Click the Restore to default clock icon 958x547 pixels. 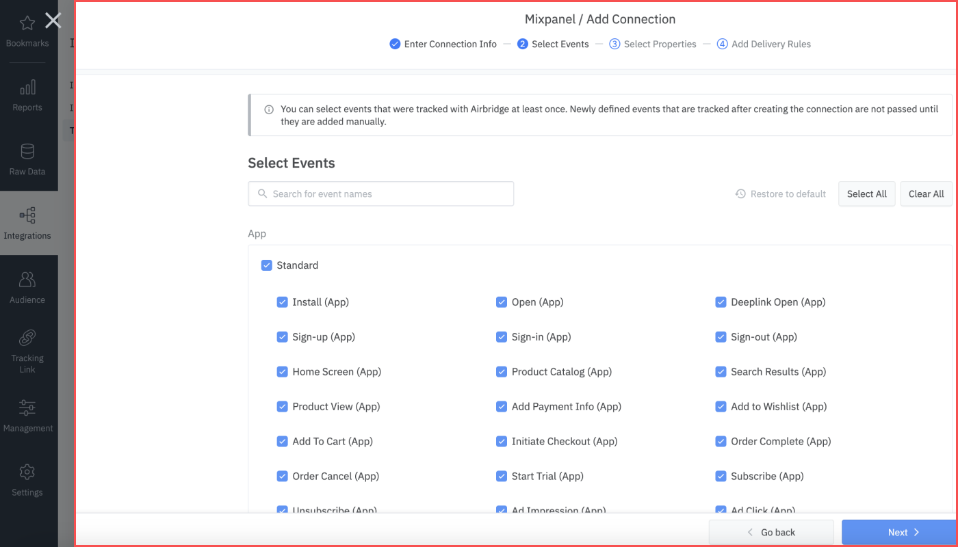coord(740,194)
